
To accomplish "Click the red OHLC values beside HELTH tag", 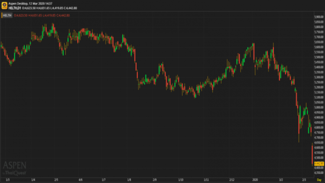I will tap(42, 15).
